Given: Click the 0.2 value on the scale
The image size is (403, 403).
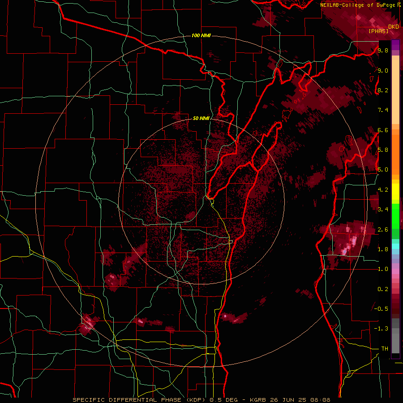Looking at the screenshot, I should tap(383, 289).
